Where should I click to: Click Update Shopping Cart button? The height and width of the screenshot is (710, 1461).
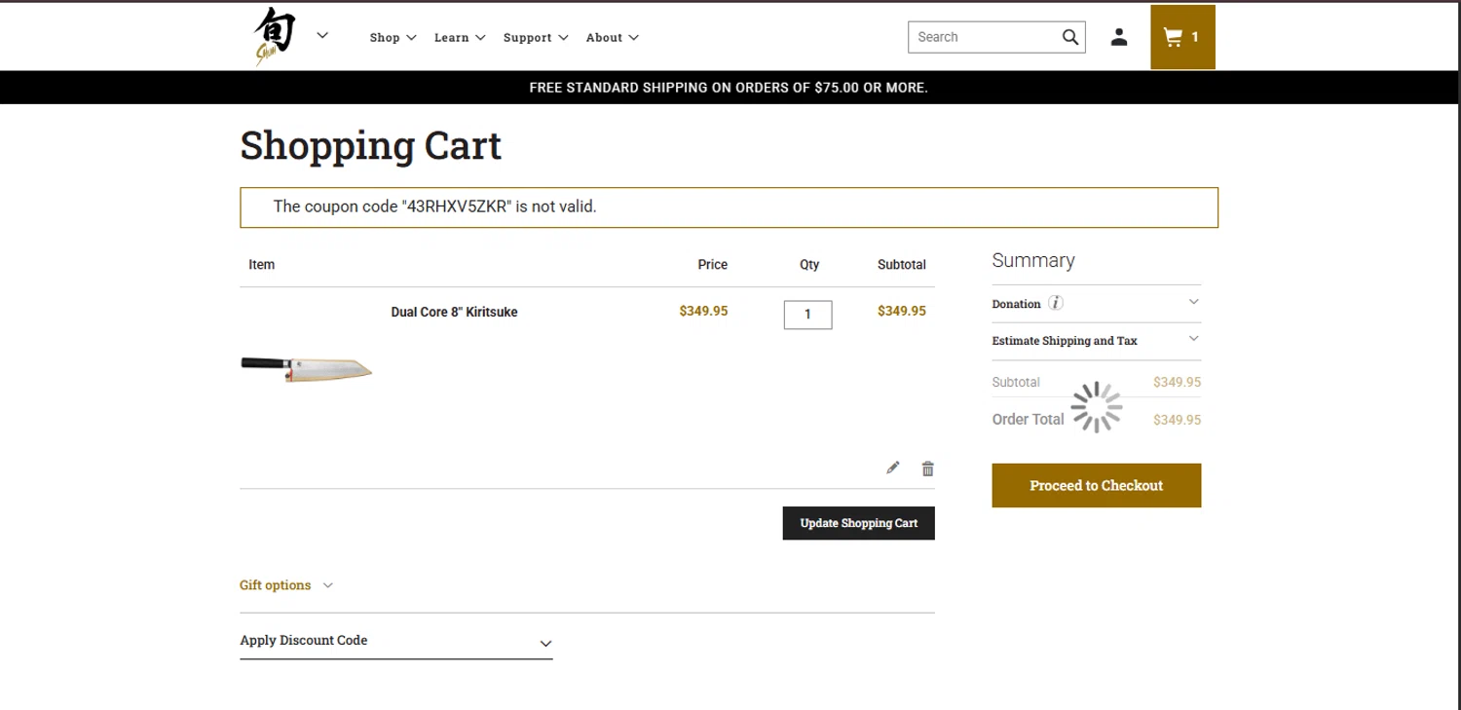coord(858,523)
